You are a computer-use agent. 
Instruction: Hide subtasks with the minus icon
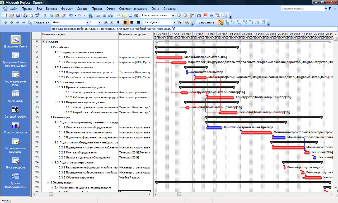click(24, 22)
